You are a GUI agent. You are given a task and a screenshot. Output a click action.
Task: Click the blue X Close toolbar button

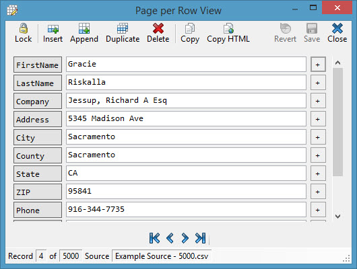(x=337, y=33)
